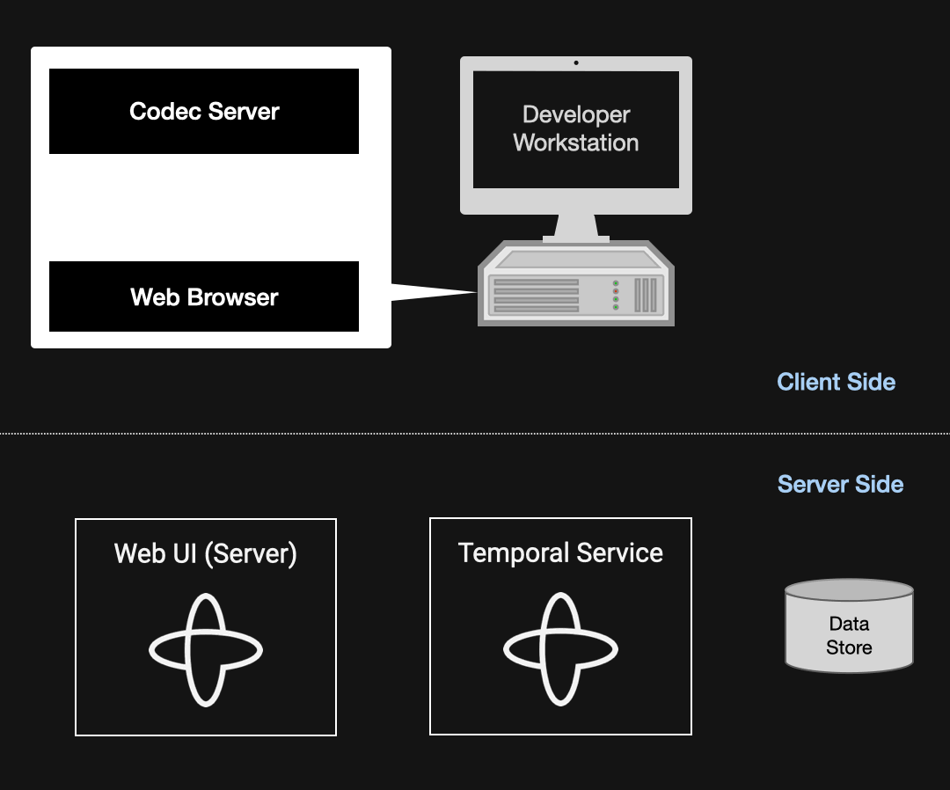Click the Temporal logo in Web UI (Server)
The height and width of the screenshot is (790, 950).
click(206, 650)
